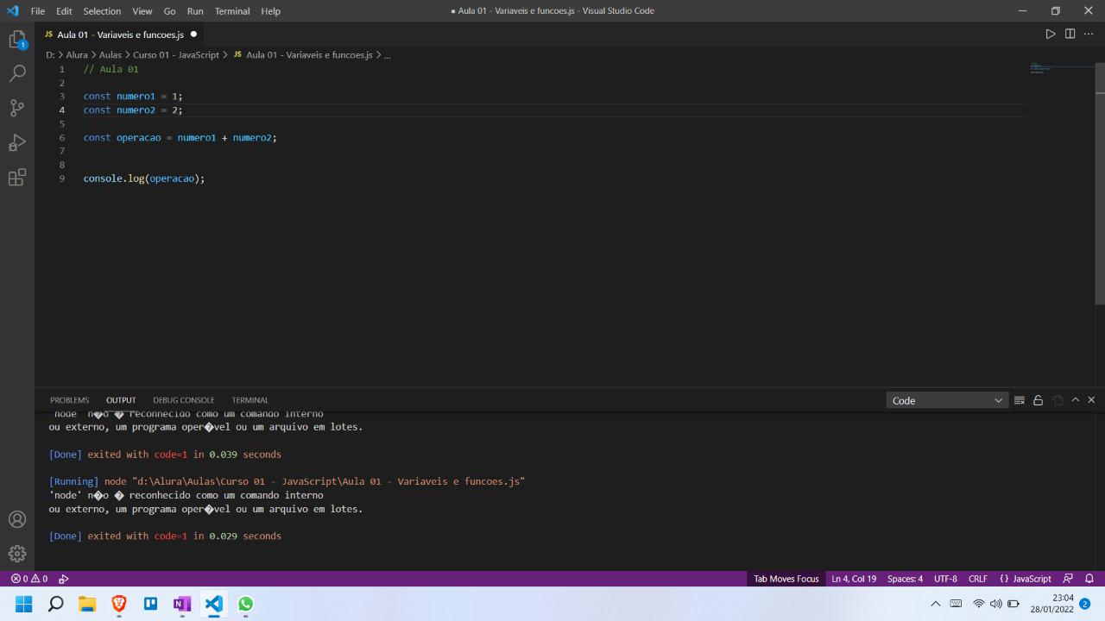Open the Source Control view

pos(17,109)
